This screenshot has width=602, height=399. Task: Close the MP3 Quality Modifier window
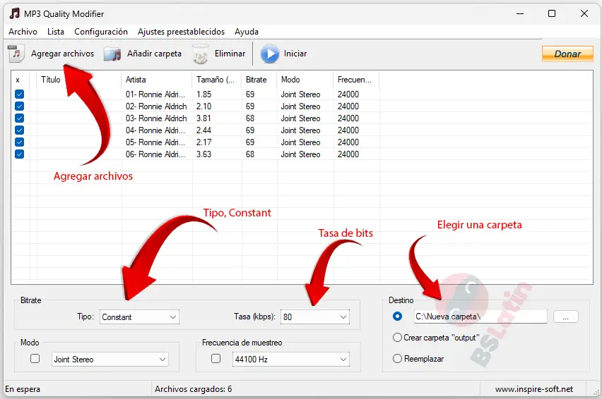584,13
